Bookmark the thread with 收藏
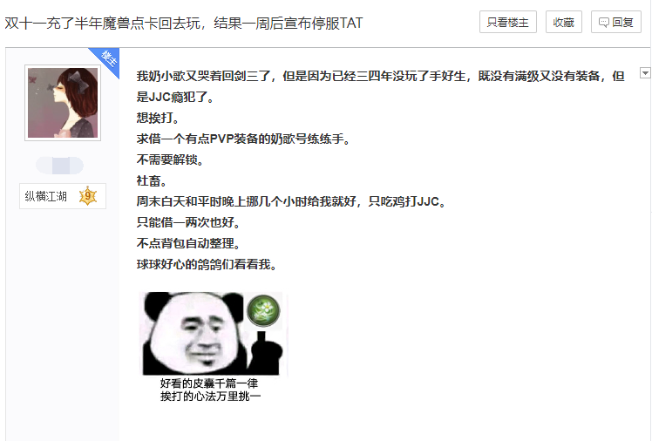This screenshot has height=441, width=652. pyautogui.click(x=563, y=22)
